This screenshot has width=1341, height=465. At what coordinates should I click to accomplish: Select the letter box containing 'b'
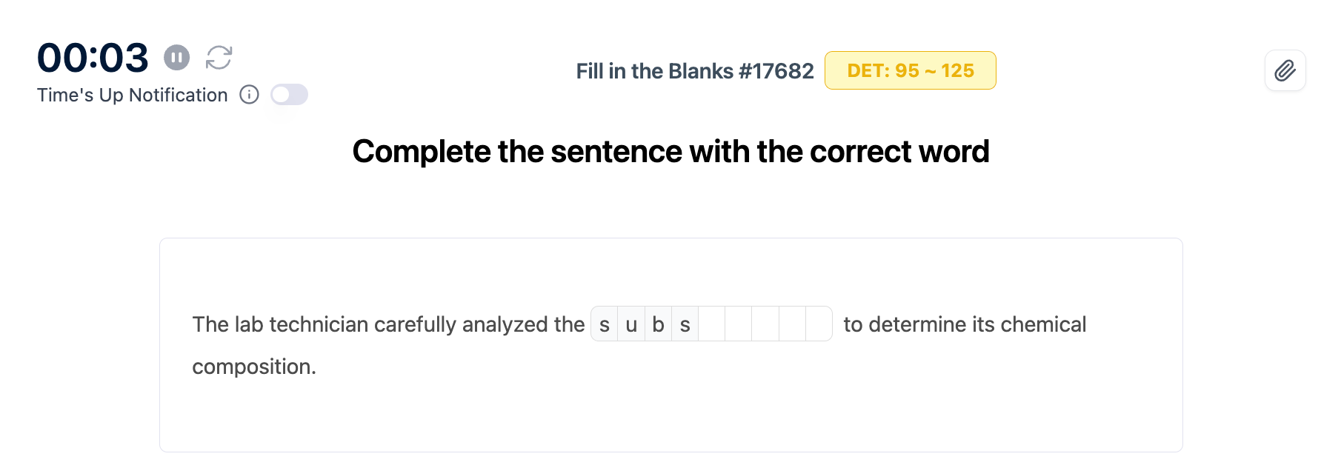pos(658,324)
